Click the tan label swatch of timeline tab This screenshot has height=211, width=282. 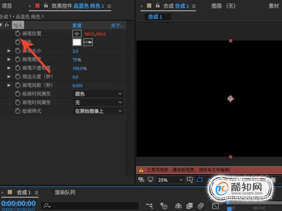(x=10, y=192)
